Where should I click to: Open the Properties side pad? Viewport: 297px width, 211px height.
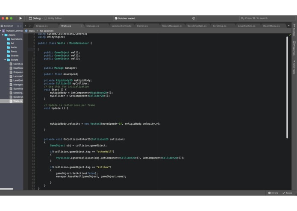[x=294, y=48]
